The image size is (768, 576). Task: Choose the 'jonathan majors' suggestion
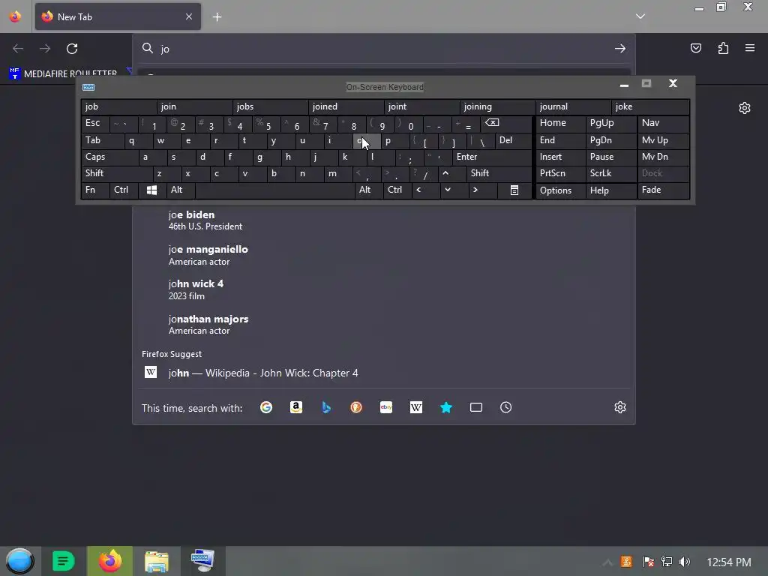384,324
